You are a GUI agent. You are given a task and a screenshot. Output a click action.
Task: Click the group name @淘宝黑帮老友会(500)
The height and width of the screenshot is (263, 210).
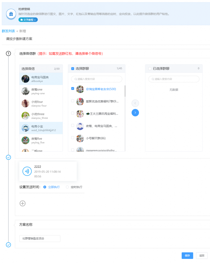point(101,89)
